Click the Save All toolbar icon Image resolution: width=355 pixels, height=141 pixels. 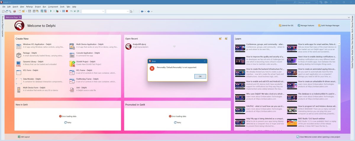pos(34,11)
